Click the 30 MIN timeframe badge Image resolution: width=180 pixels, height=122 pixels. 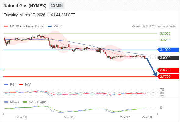pos(57,6)
